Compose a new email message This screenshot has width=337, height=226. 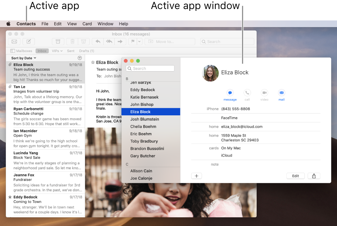coord(29,42)
